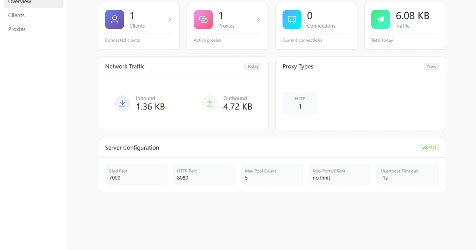
Task: Click the Inbound download arrow icon
Action: [x=122, y=103]
